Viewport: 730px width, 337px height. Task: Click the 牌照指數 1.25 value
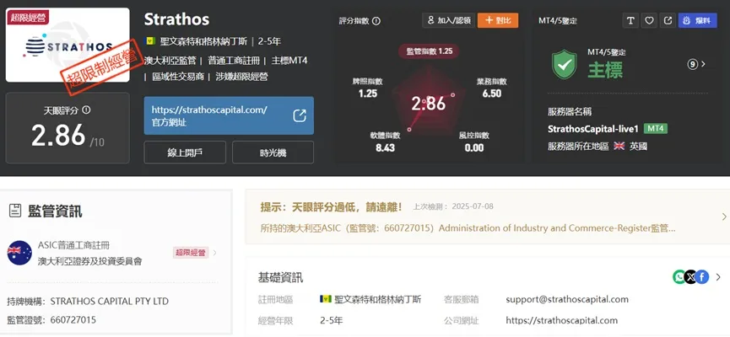coord(368,94)
